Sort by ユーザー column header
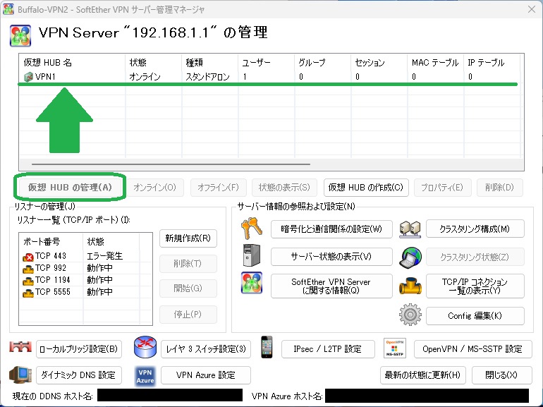The height and width of the screenshot is (407, 543). (267, 62)
